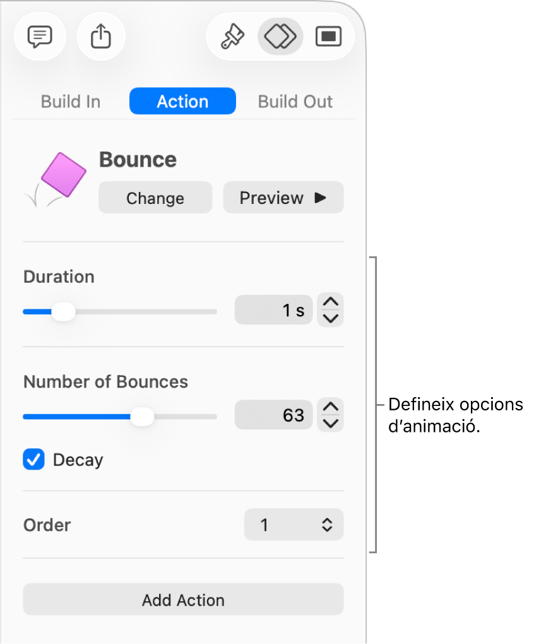Open the Comments icon in toolbar
This screenshot has width=534, height=644.
click(39, 37)
